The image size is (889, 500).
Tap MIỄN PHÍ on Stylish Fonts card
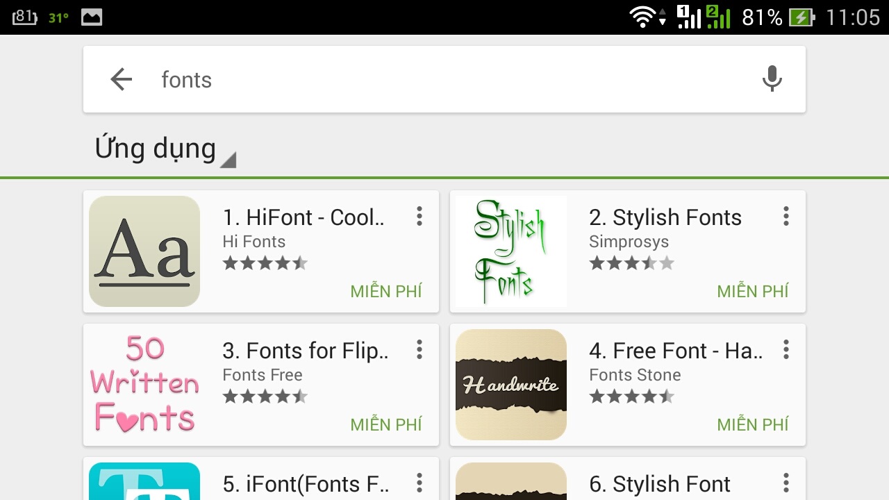[753, 291]
